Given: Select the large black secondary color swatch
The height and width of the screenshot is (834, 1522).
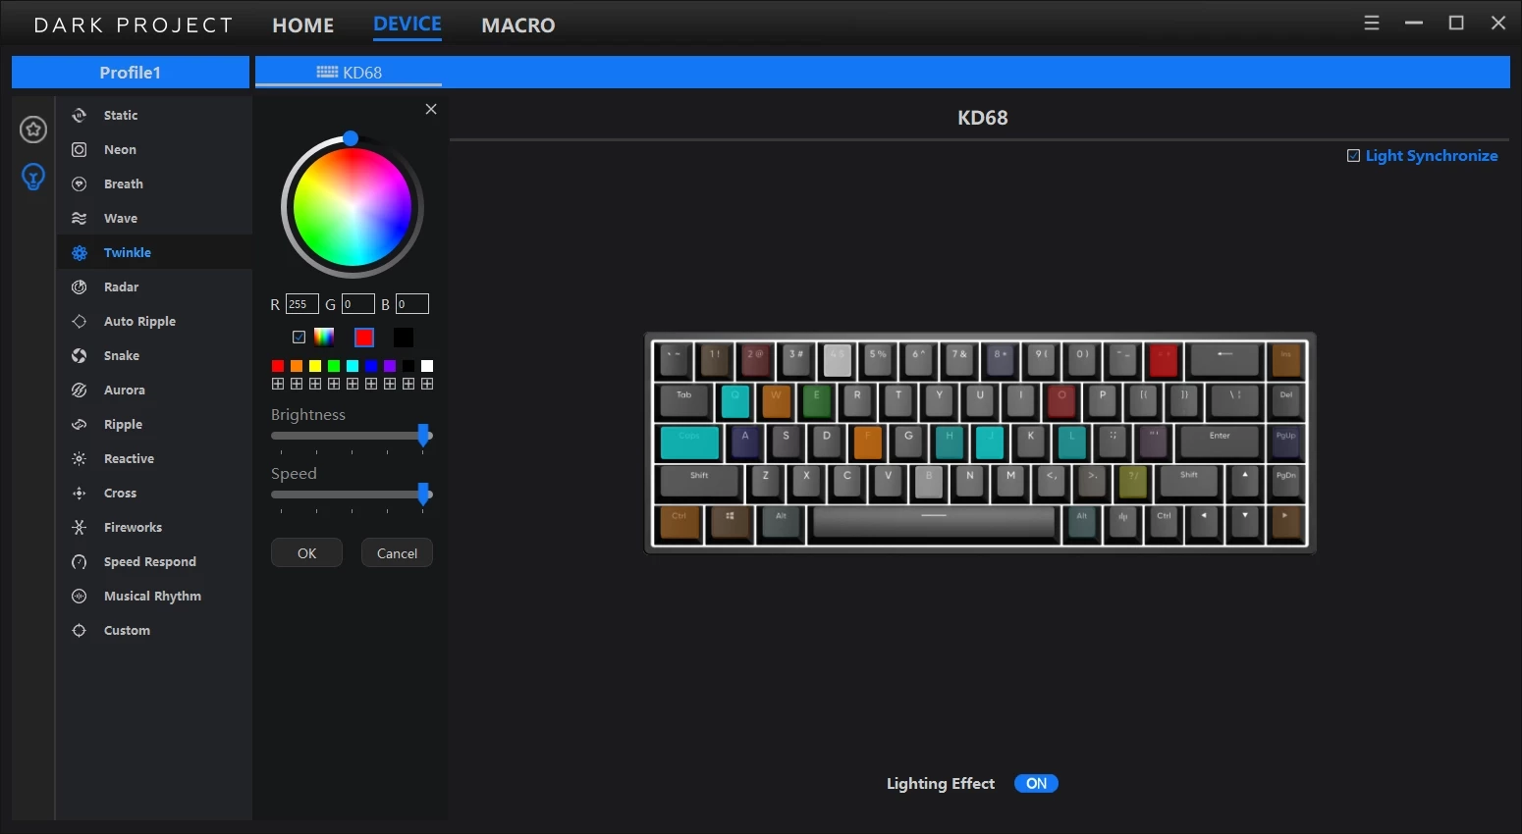Looking at the screenshot, I should (404, 338).
